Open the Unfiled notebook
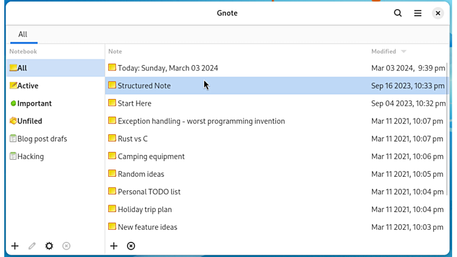This screenshot has height=257, width=457. coord(29,121)
